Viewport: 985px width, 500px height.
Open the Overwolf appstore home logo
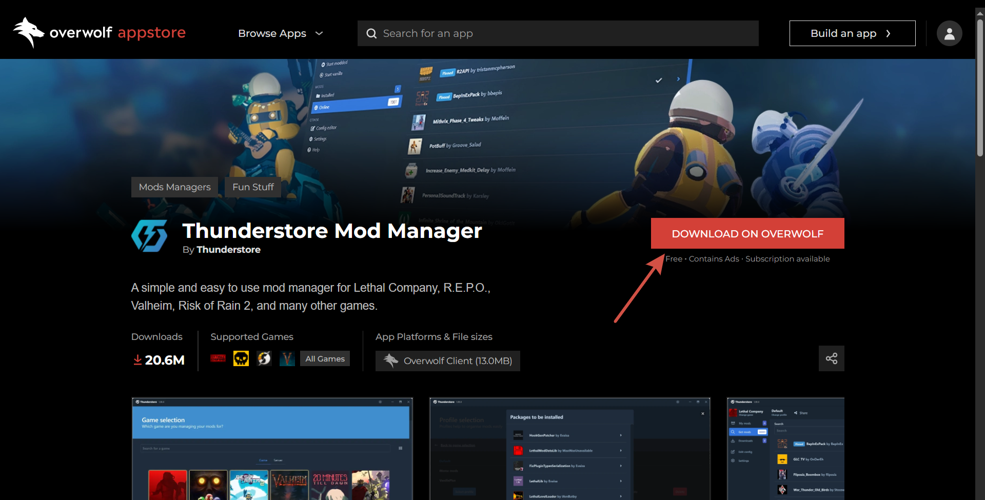(99, 33)
